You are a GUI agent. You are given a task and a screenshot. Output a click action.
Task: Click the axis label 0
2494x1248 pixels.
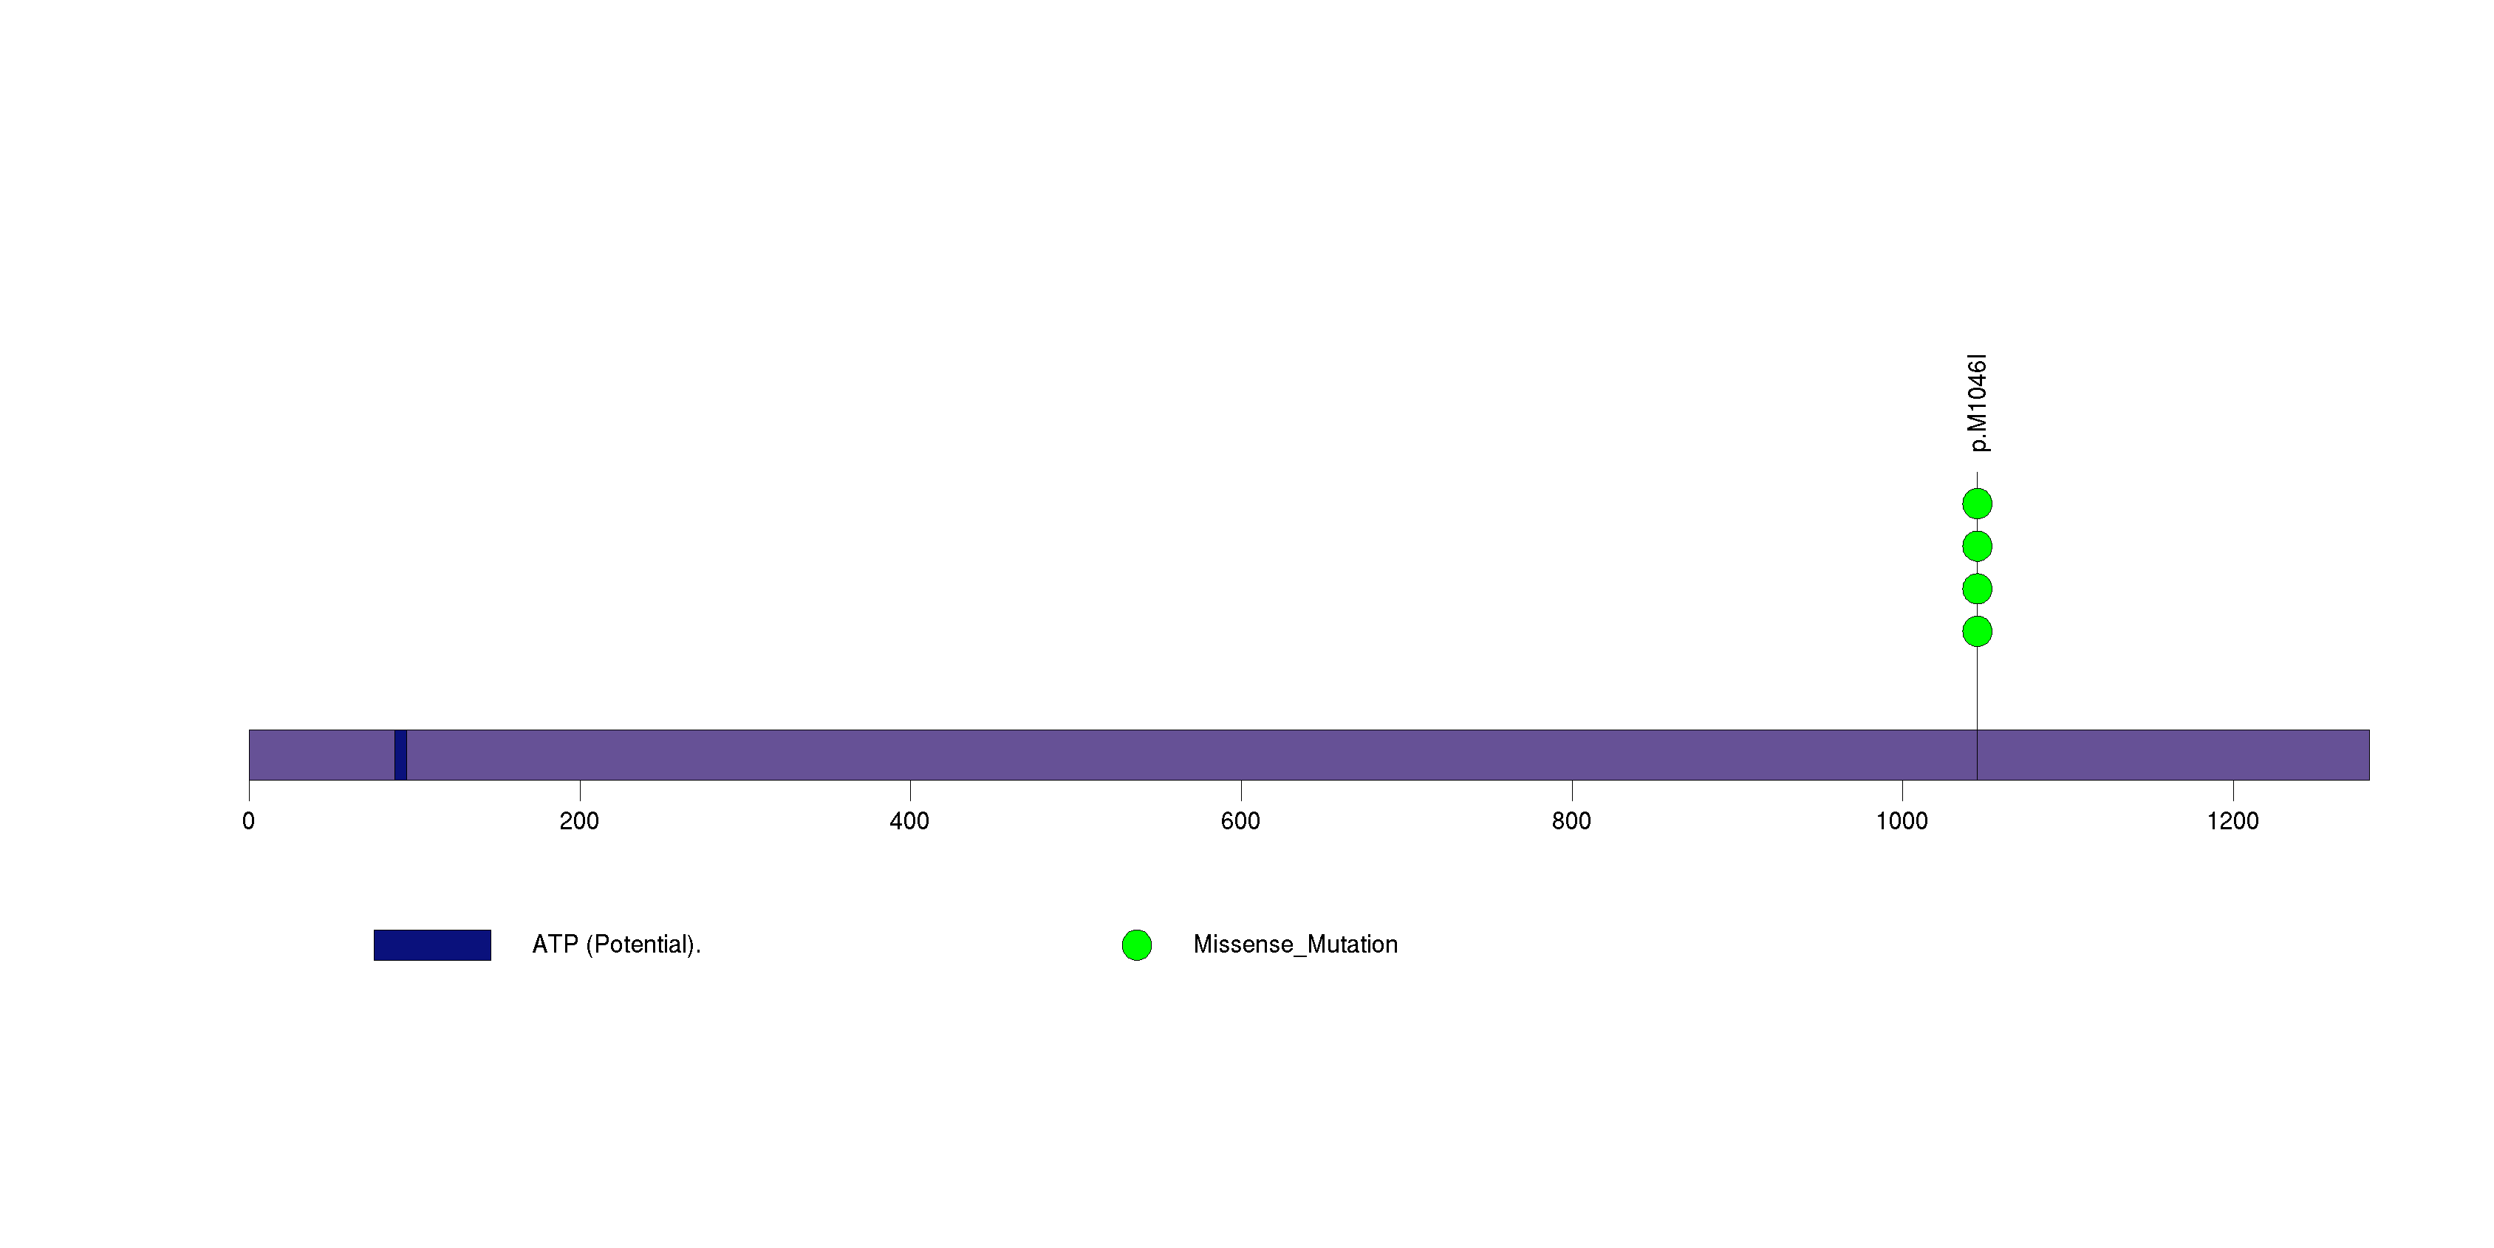pos(249,821)
